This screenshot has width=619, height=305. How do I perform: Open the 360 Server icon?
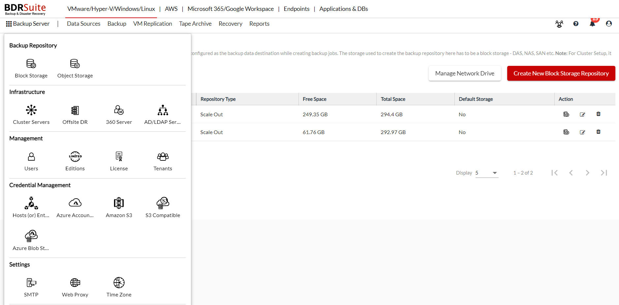(x=119, y=110)
